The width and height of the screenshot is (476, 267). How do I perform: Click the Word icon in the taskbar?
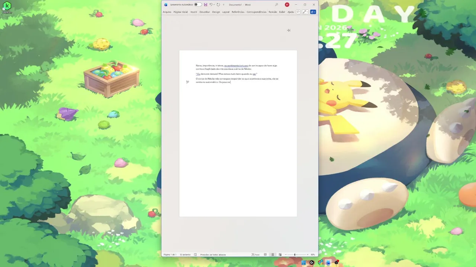click(328, 263)
